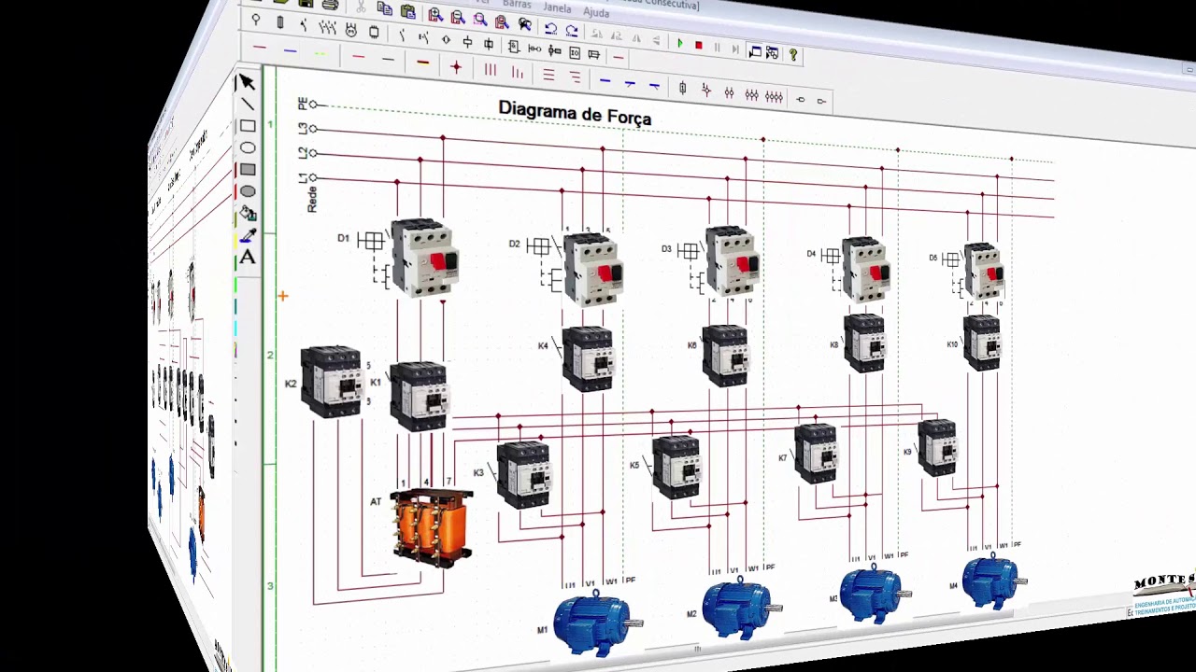Viewport: 1196px width, 672px height.
Task: Select the hollow ellipse shape tool
Action: tap(248, 147)
